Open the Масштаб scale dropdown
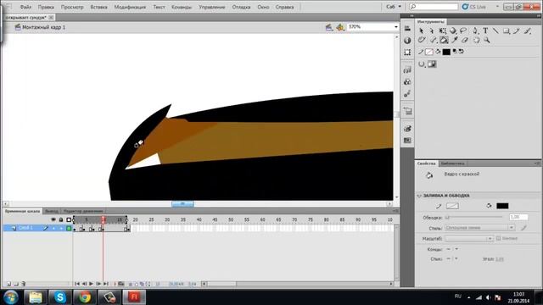 pos(468,239)
